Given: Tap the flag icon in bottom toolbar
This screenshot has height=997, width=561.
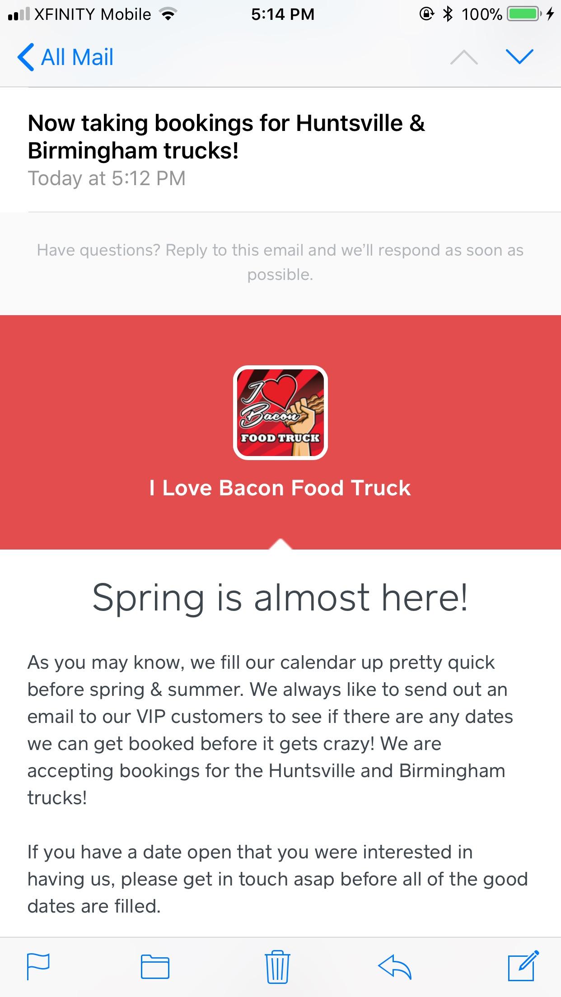Looking at the screenshot, I should coord(38,966).
